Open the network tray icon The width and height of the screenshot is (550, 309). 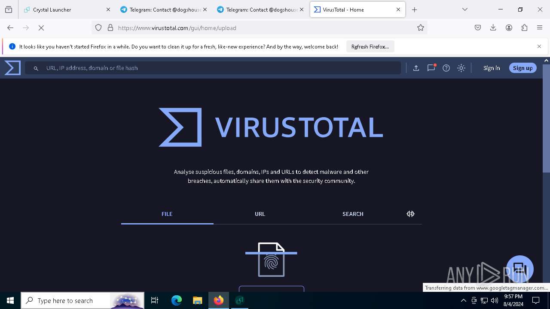484,300
